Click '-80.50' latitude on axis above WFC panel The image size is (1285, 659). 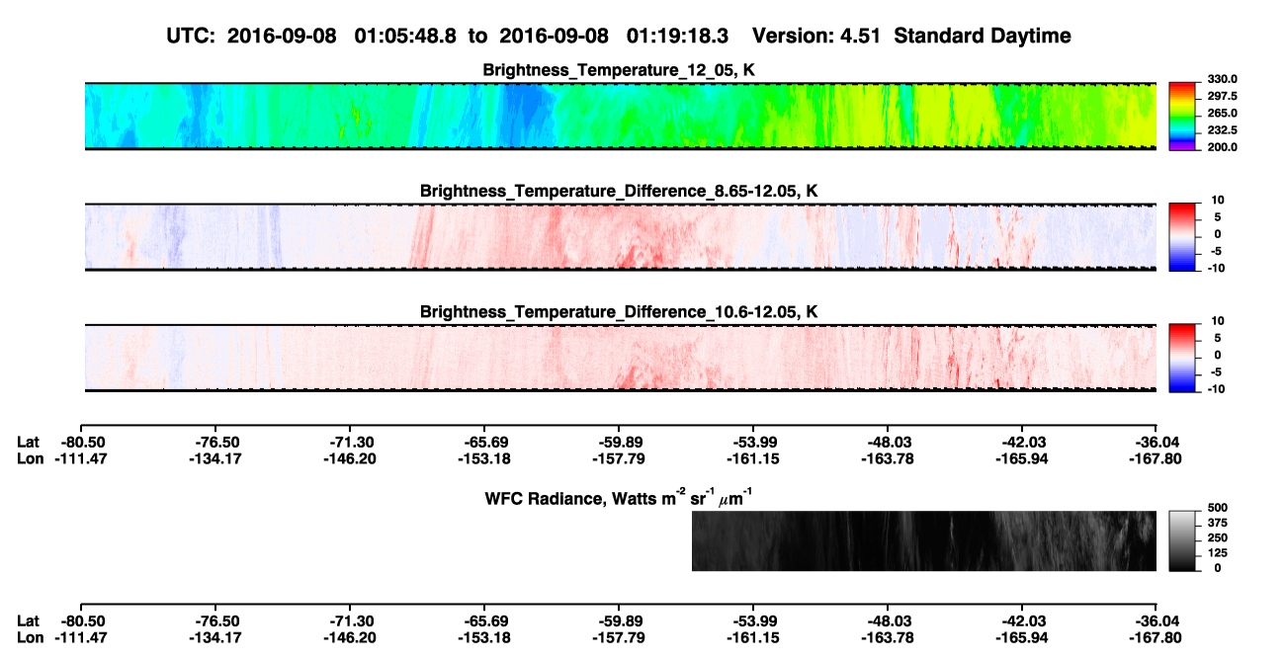(x=82, y=442)
